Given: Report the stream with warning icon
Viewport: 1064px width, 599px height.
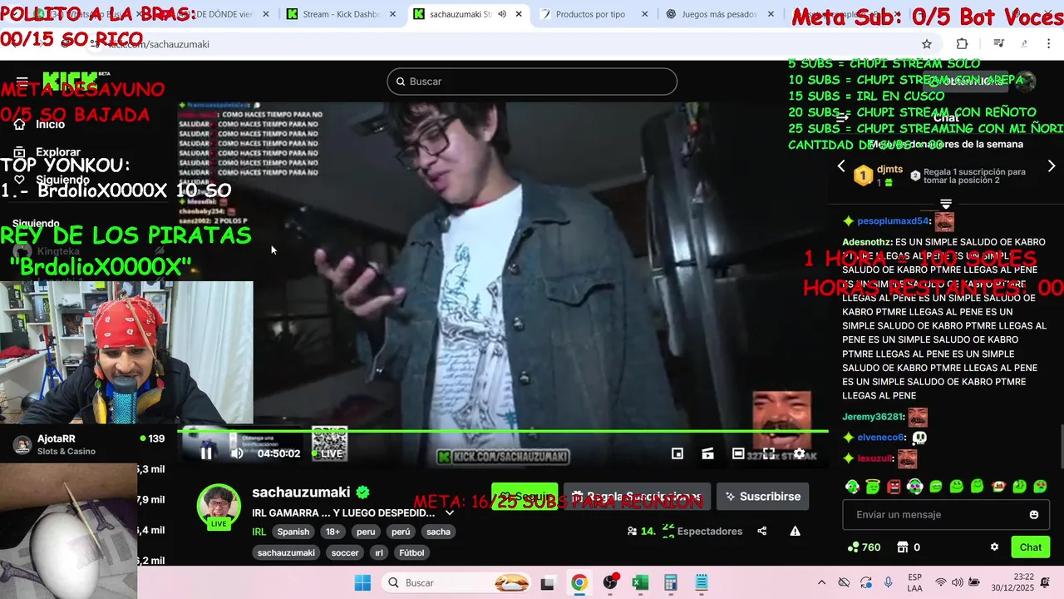Looking at the screenshot, I should coord(795,531).
